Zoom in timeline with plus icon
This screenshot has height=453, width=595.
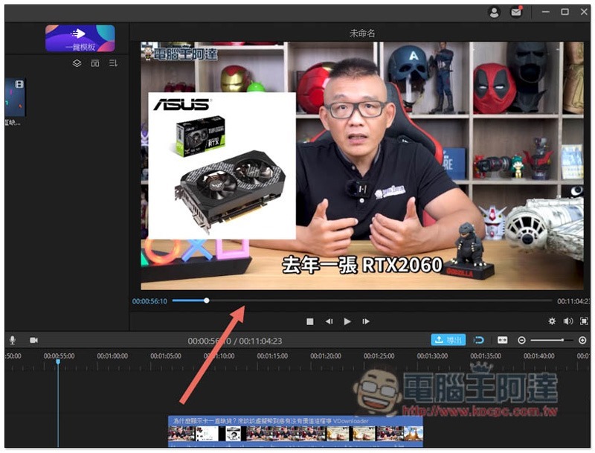click(582, 341)
